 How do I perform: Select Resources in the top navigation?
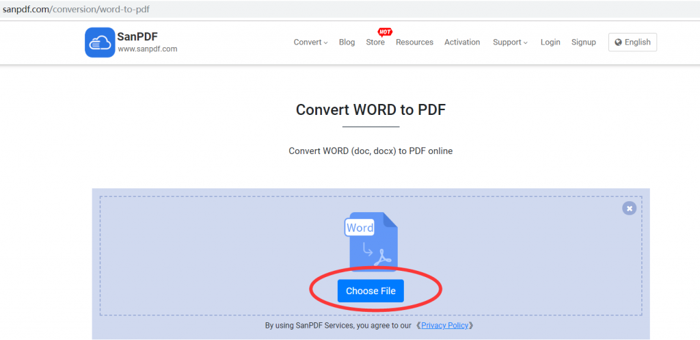(414, 42)
